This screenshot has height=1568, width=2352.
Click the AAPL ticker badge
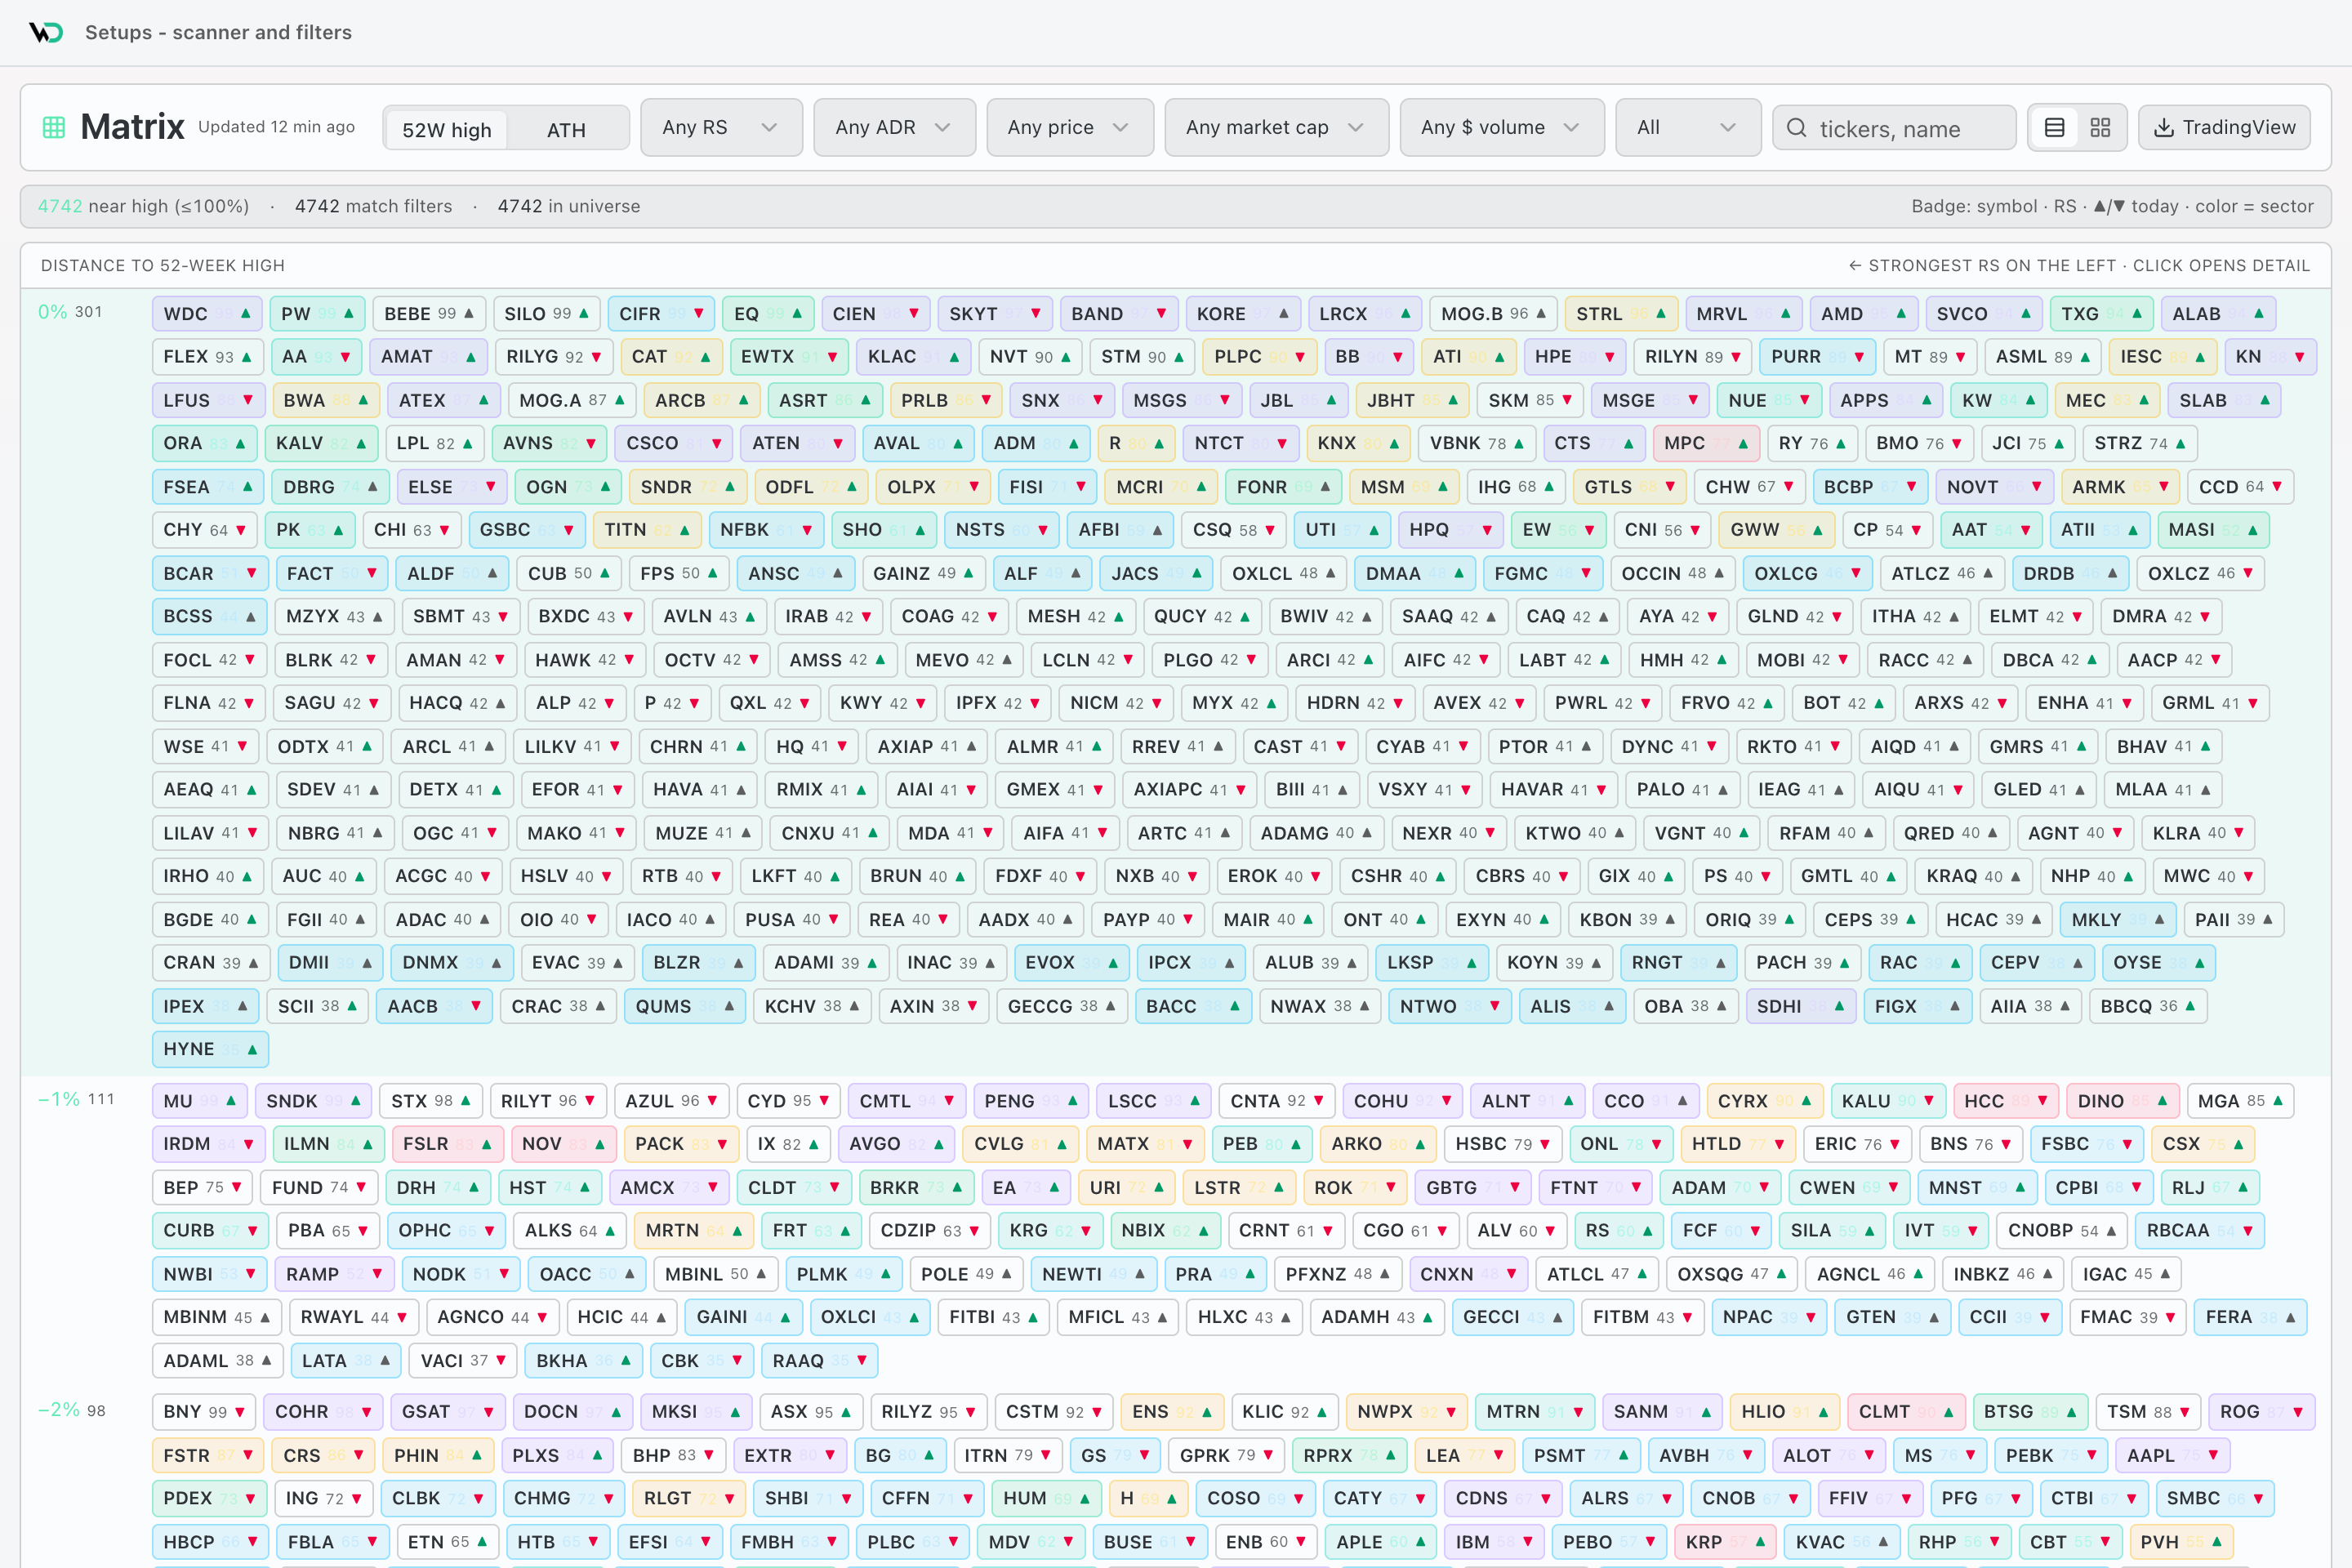click(2173, 1456)
